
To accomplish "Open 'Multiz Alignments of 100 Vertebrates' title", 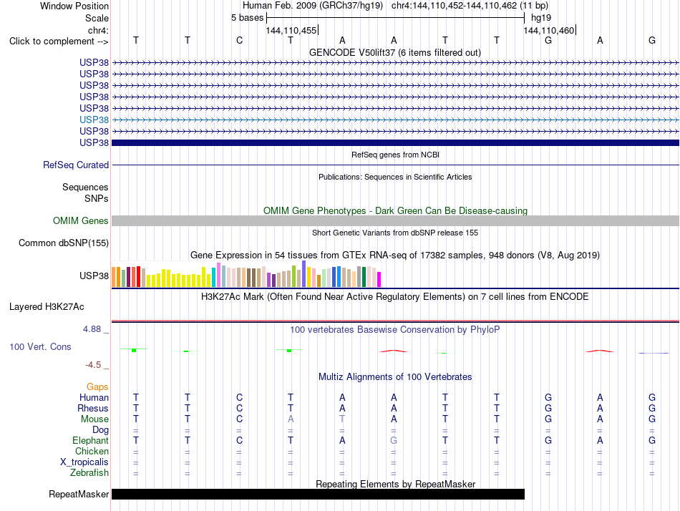I will pos(395,377).
